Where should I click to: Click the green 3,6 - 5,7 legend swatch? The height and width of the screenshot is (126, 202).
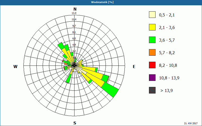pos(152,40)
